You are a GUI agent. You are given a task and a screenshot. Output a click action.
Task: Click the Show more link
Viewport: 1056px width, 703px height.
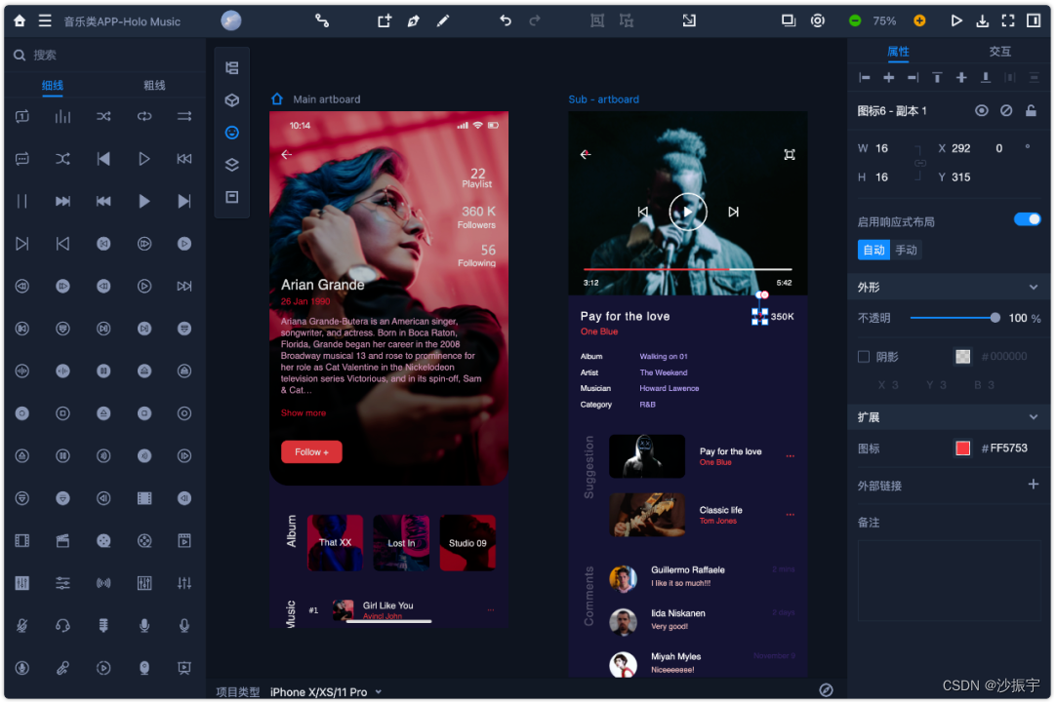pyautogui.click(x=304, y=413)
